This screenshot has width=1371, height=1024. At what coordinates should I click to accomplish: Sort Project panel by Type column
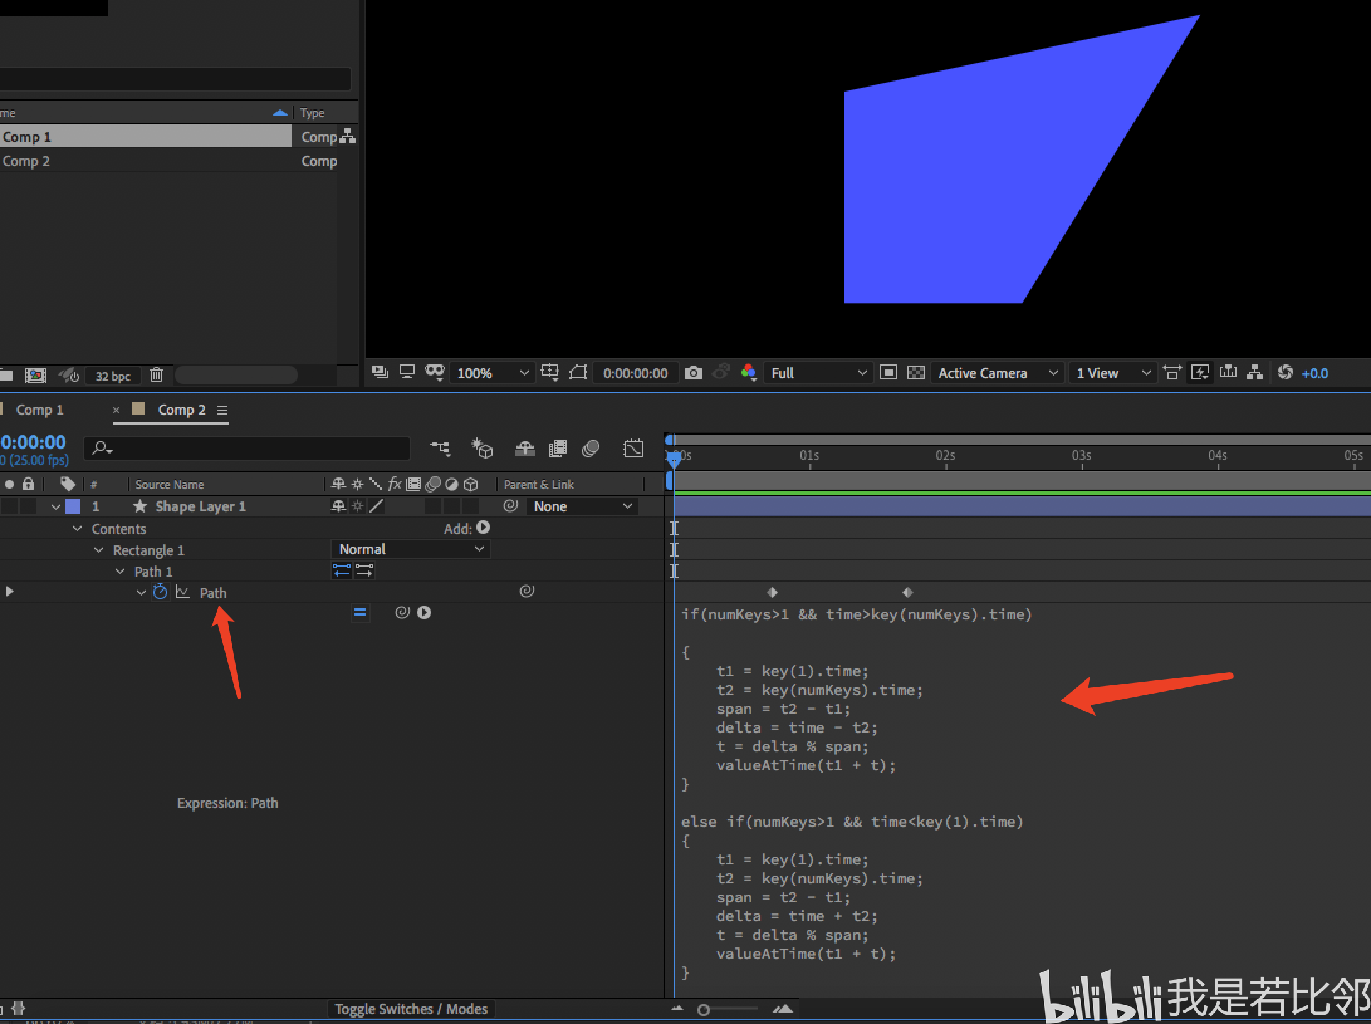coord(312,112)
